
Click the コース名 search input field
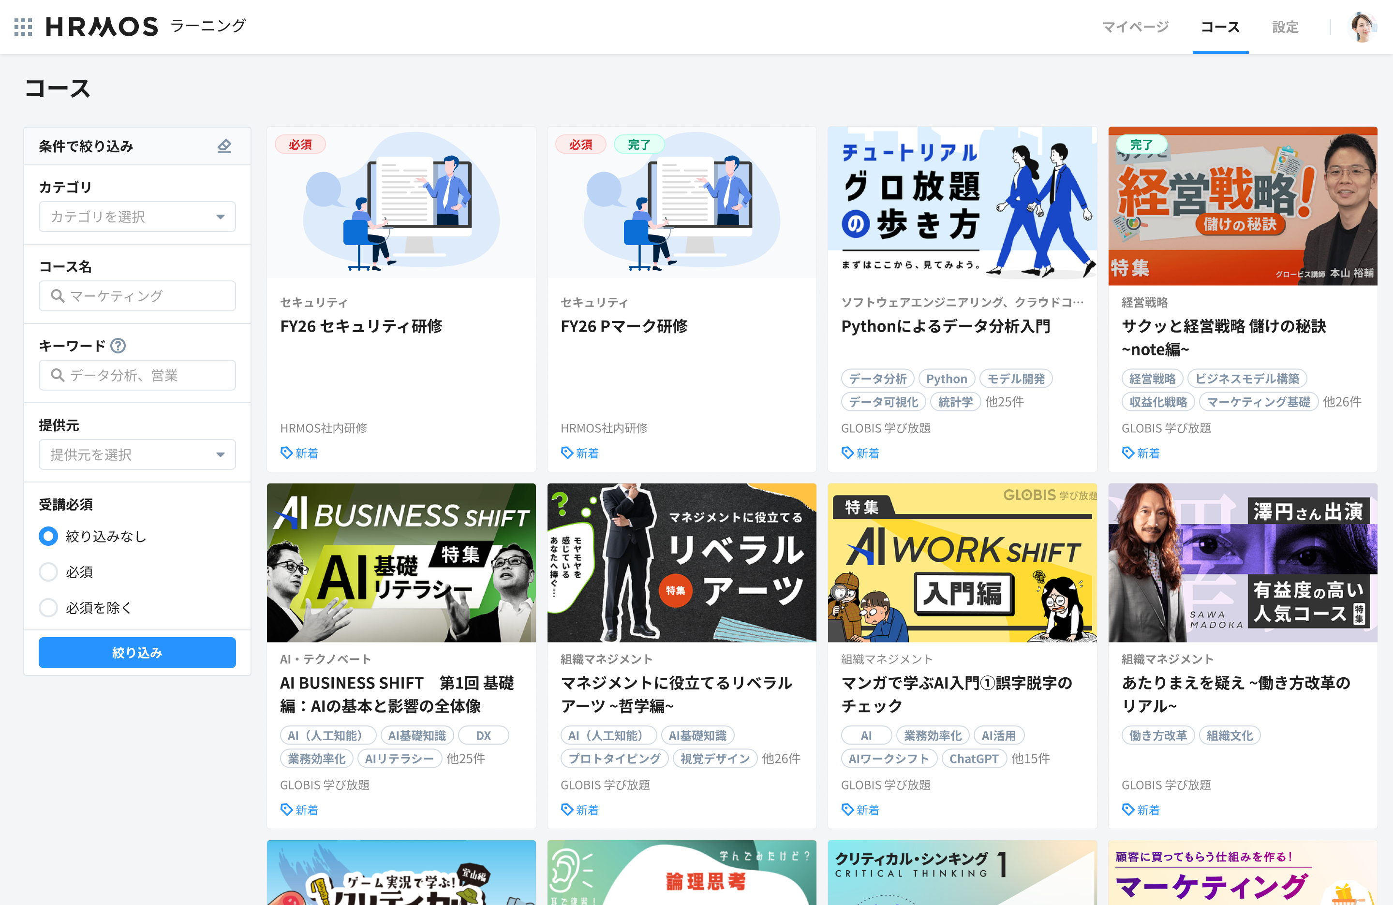137,296
